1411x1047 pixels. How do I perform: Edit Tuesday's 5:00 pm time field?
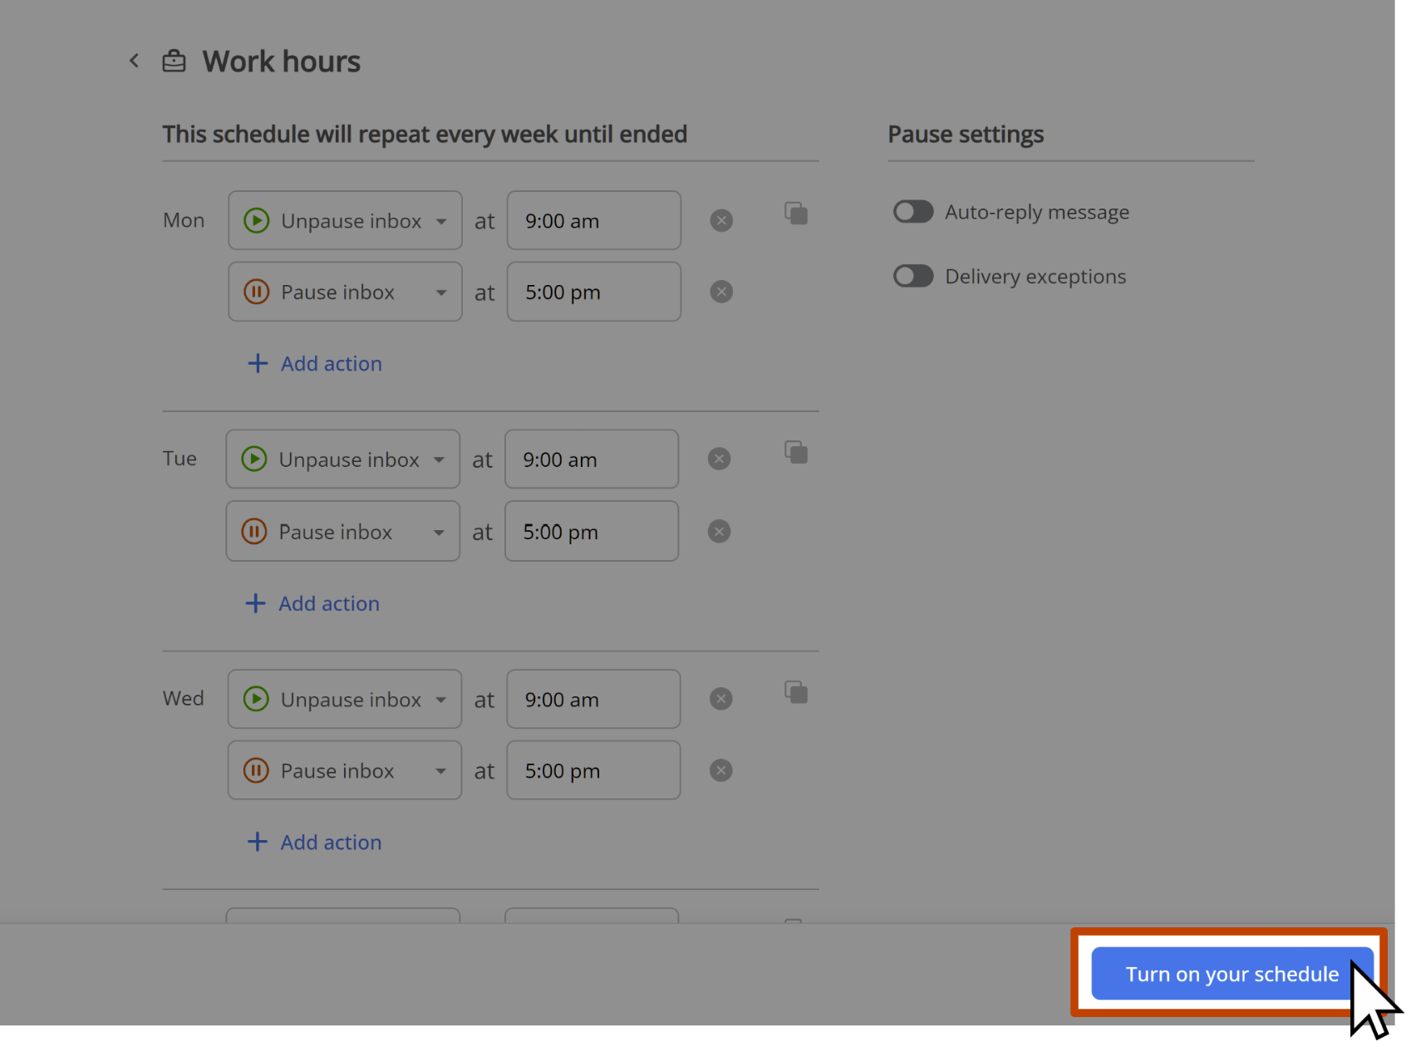(x=591, y=532)
